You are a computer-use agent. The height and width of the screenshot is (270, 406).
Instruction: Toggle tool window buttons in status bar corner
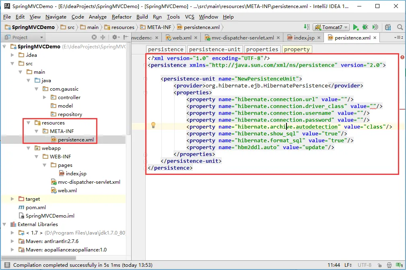pyautogui.click(x=7, y=265)
